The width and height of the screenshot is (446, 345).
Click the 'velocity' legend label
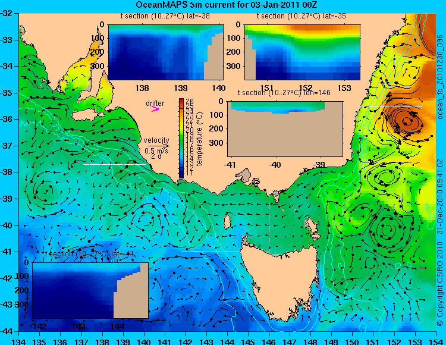156,140
